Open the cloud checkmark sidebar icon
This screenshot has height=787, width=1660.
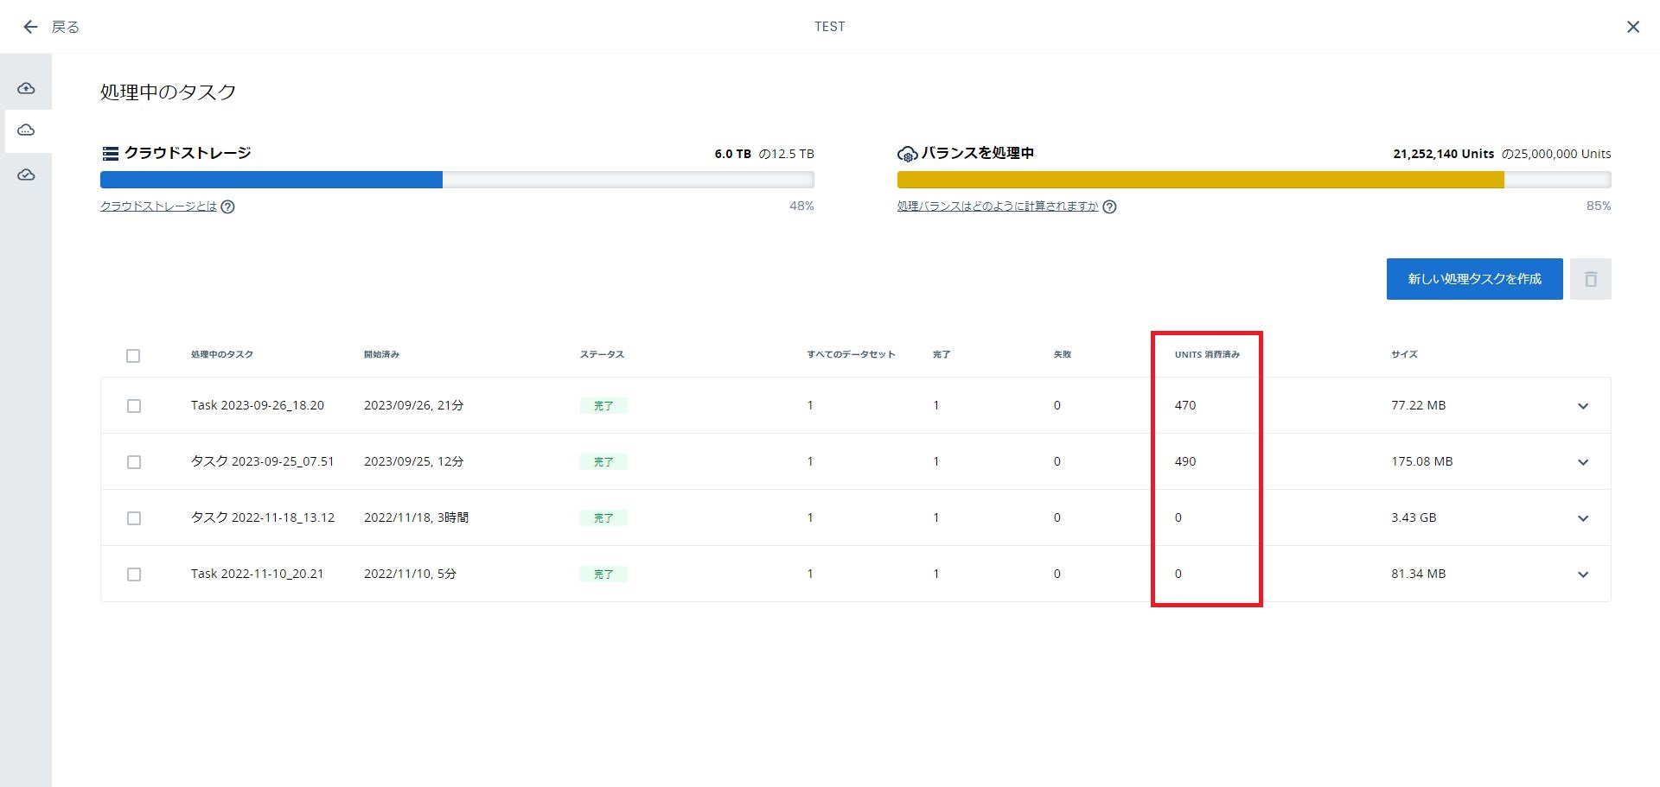click(27, 175)
